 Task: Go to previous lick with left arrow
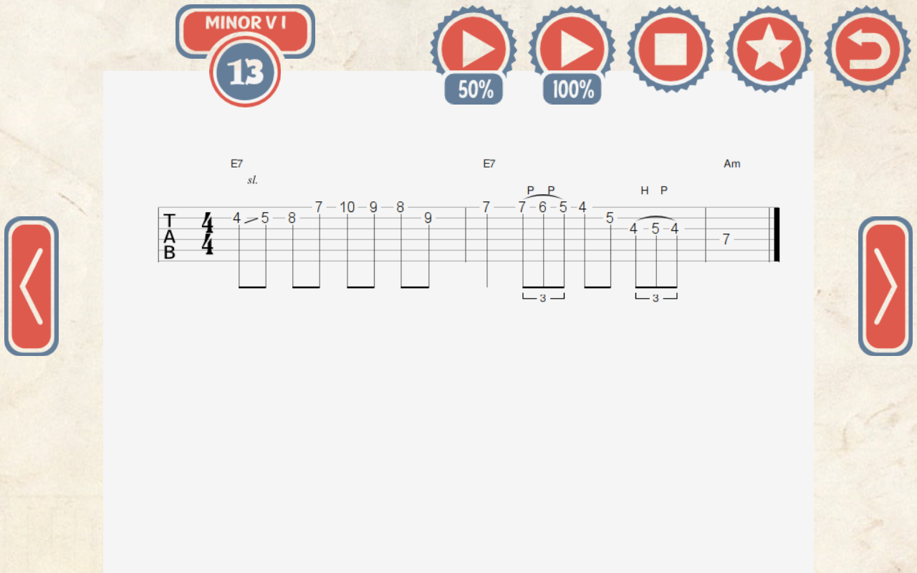(x=32, y=286)
